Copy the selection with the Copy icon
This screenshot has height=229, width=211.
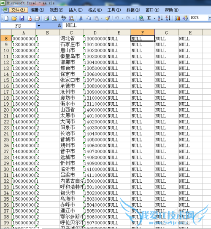[88, 18]
